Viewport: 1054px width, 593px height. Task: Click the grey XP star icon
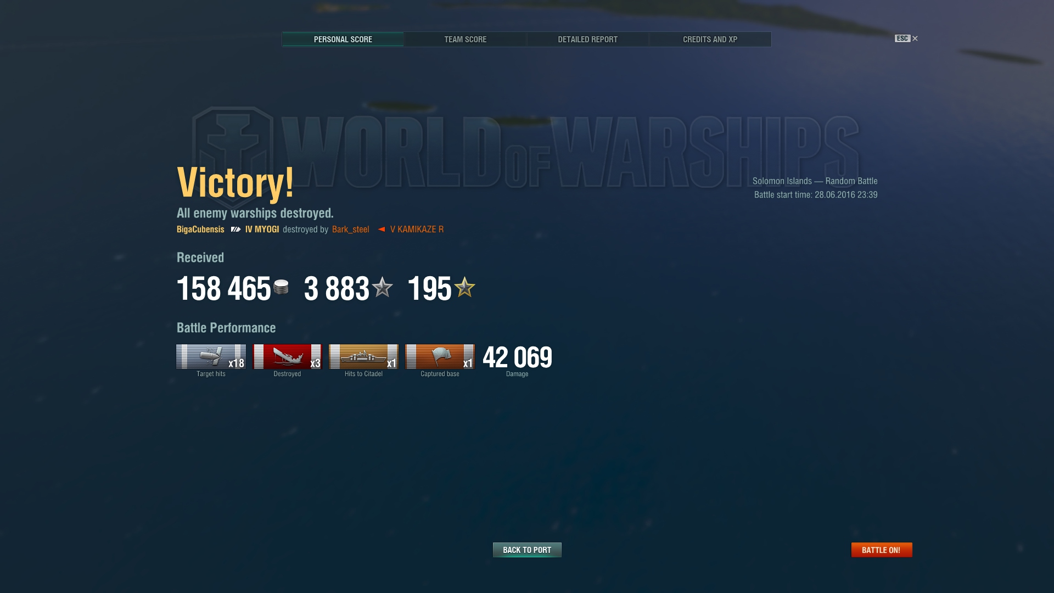click(x=382, y=287)
